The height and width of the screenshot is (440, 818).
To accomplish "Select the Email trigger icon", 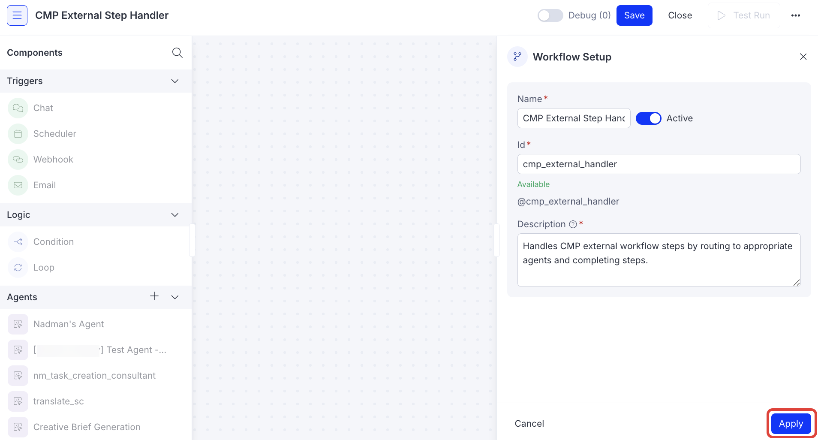I will click(18, 185).
